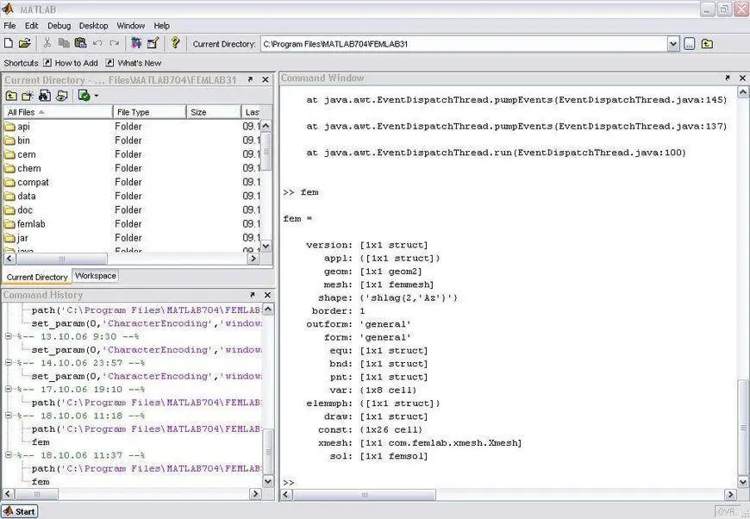Image resolution: width=750 pixels, height=519 pixels.
Task: Open the Help menu
Action: tap(162, 25)
